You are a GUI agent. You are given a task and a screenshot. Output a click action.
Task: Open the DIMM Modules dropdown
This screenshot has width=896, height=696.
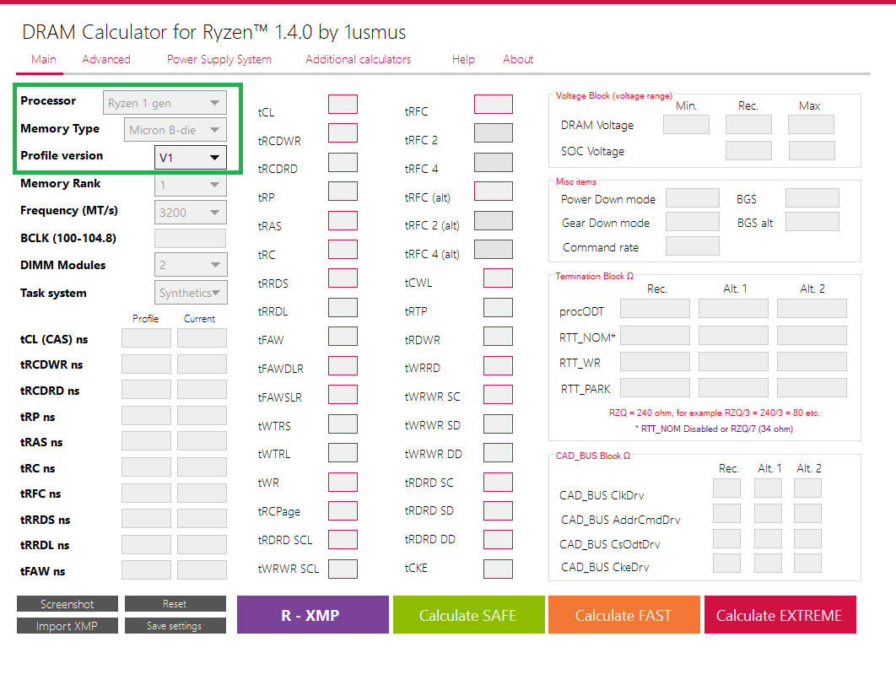point(191,265)
